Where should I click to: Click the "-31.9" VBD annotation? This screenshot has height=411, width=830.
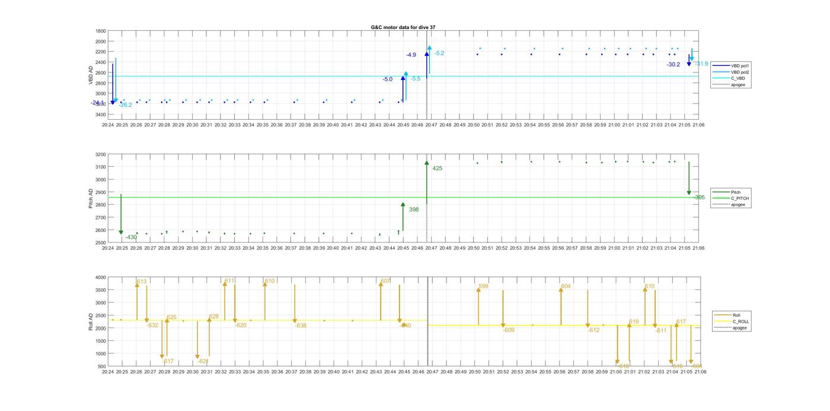[x=701, y=63]
